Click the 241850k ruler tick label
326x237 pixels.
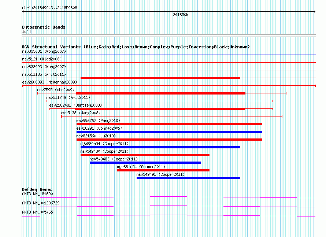181,15
